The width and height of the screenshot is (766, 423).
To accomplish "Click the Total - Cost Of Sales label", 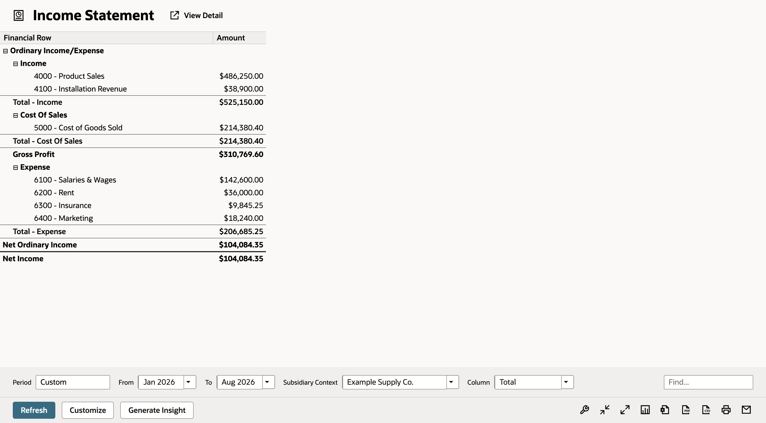I will tap(48, 141).
